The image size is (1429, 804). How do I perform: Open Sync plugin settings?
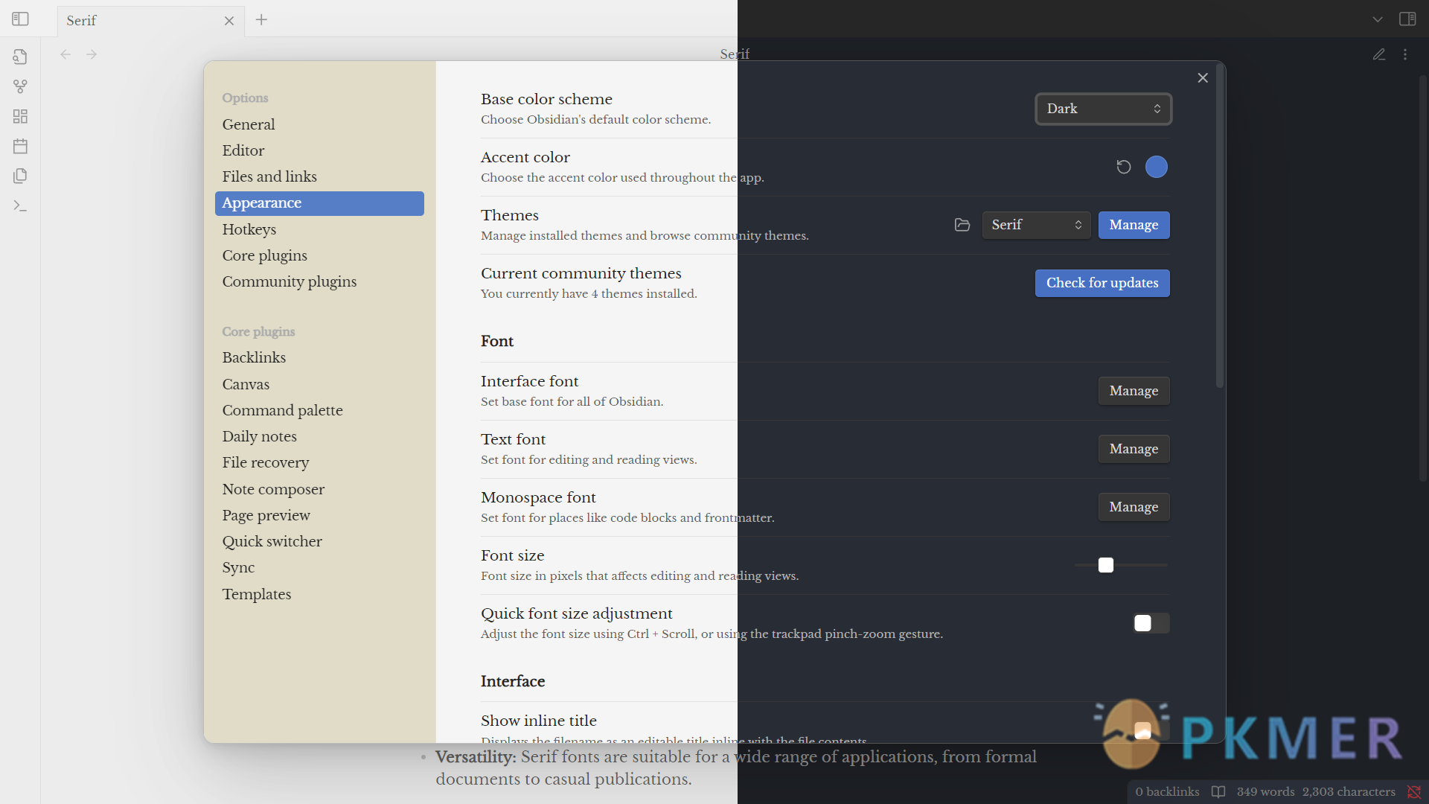319,567
